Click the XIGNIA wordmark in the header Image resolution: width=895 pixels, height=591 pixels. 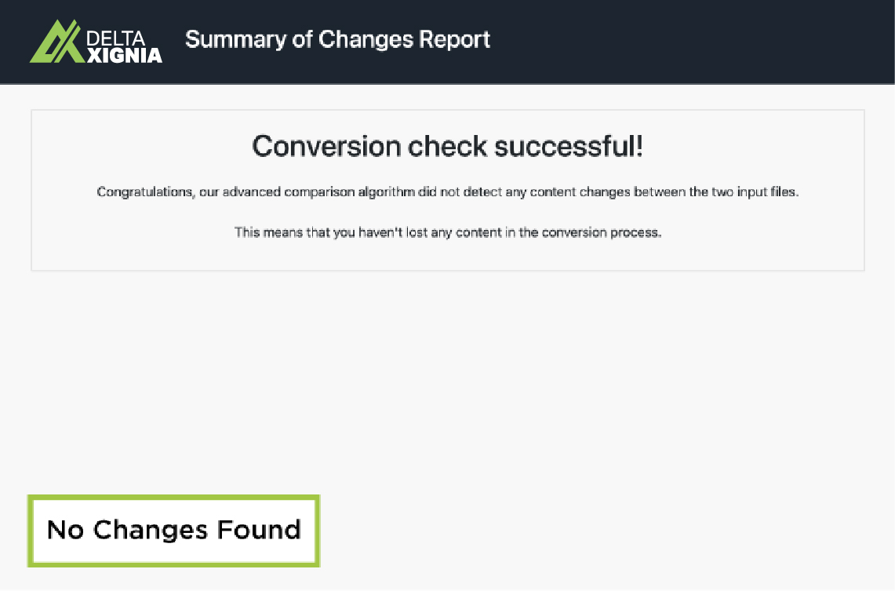coord(125,54)
